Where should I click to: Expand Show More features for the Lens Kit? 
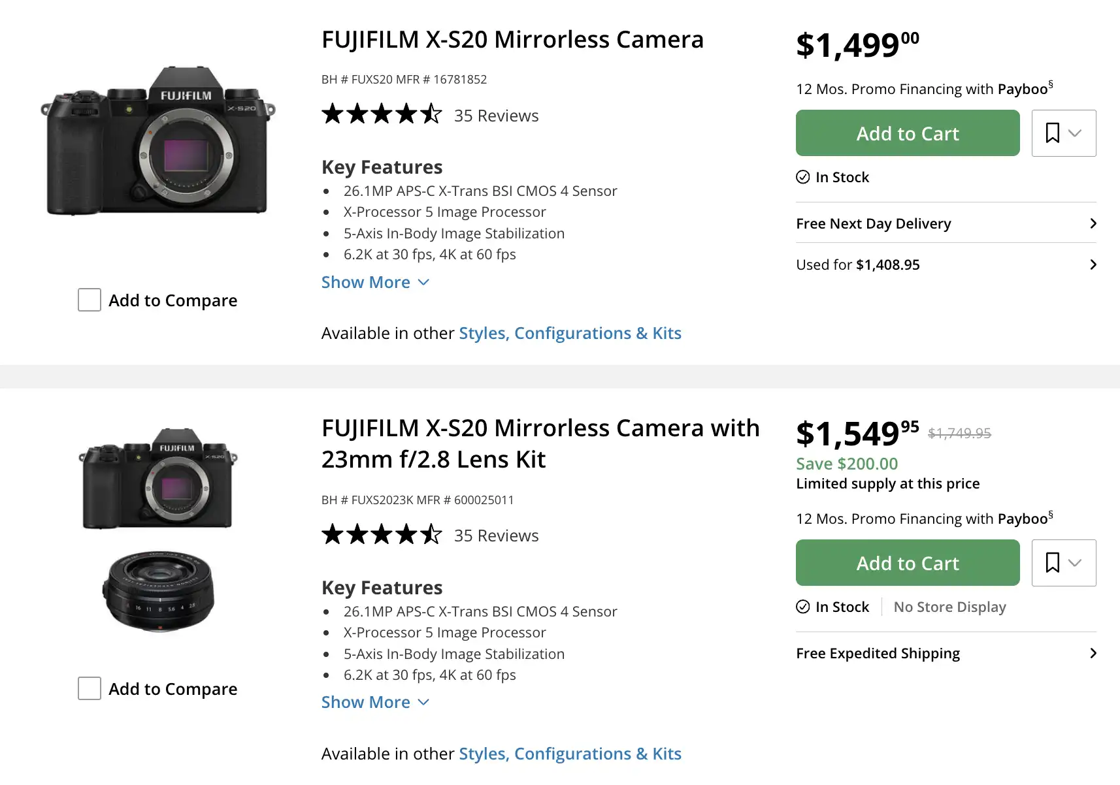click(375, 702)
